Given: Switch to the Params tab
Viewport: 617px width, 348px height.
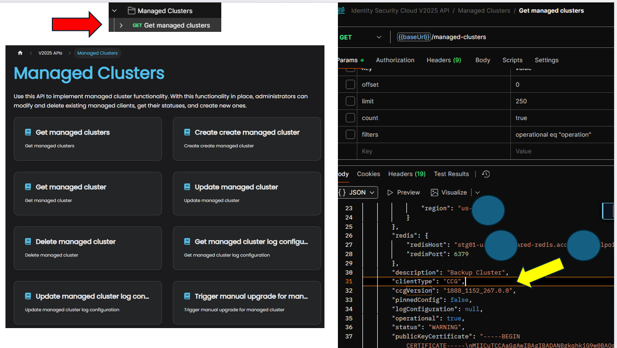Looking at the screenshot, I should pyautogui.click(x=350, y=60).
